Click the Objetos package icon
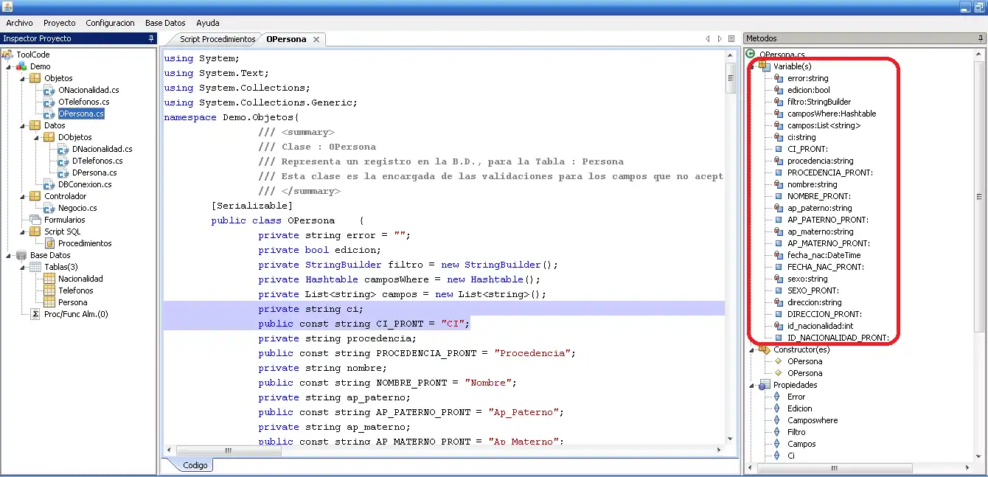Image resolution: width=988 pixels, height=477 pixels. (35, 78)
